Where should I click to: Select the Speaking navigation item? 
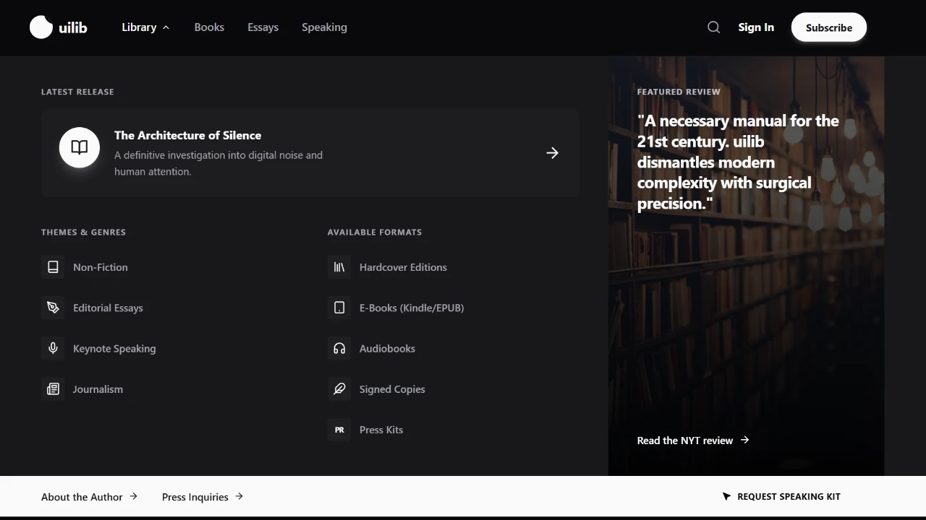[324, 27]
